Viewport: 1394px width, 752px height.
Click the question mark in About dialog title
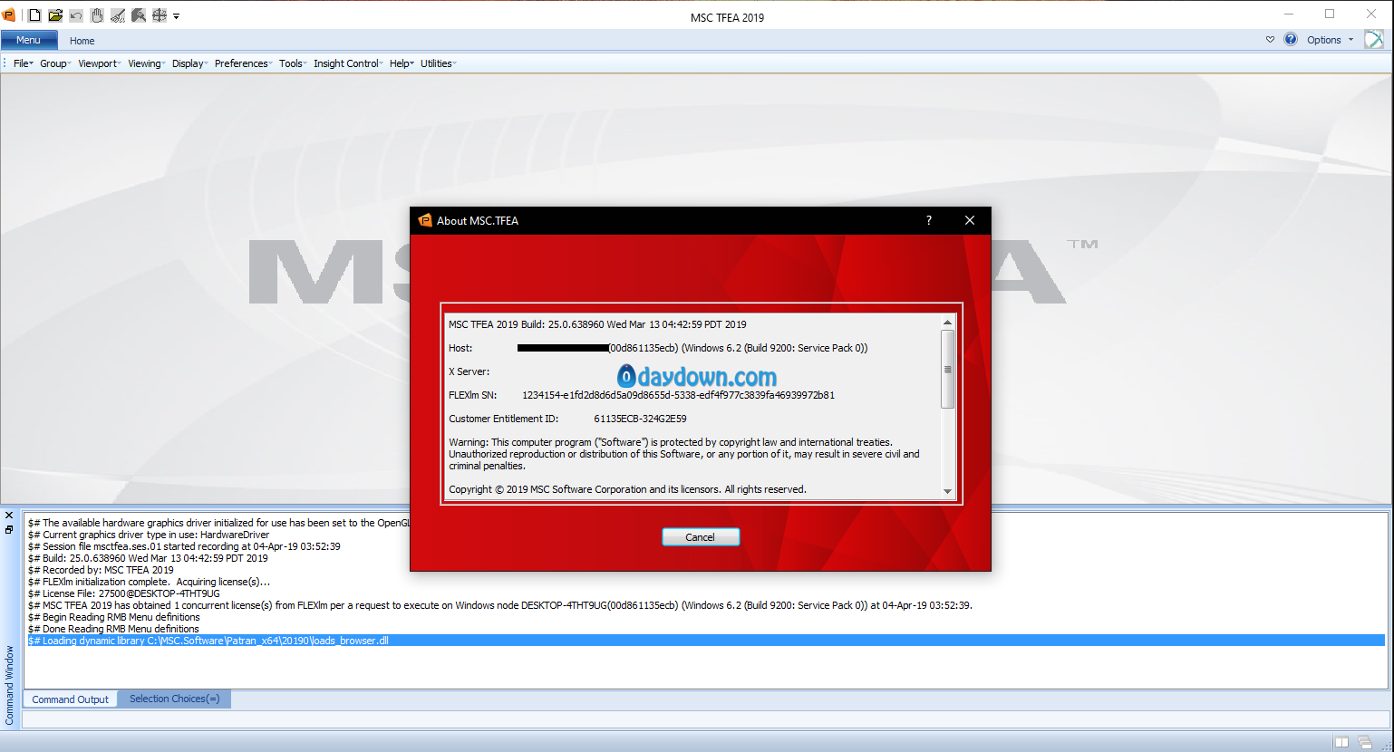(x=929, y=220)
